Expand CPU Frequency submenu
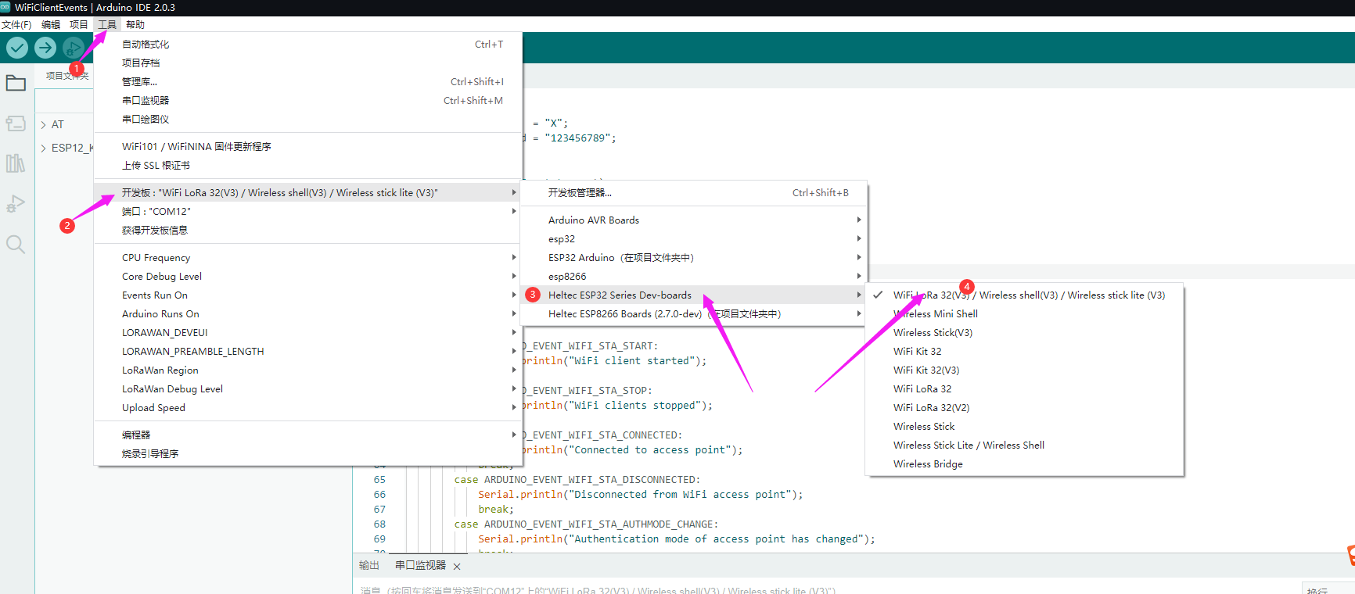This screenshot has width=1355, height=594. pos(308,258)
